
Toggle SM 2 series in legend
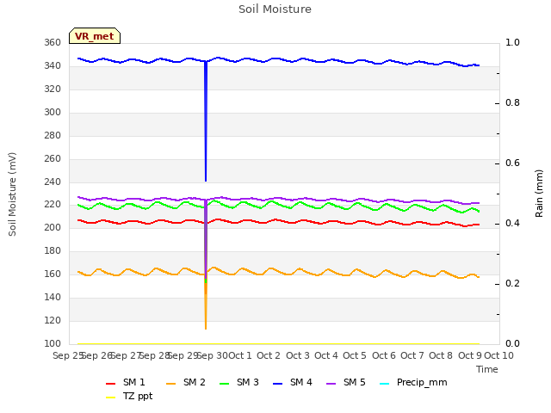pyautogui.click(x=186, y=382)
